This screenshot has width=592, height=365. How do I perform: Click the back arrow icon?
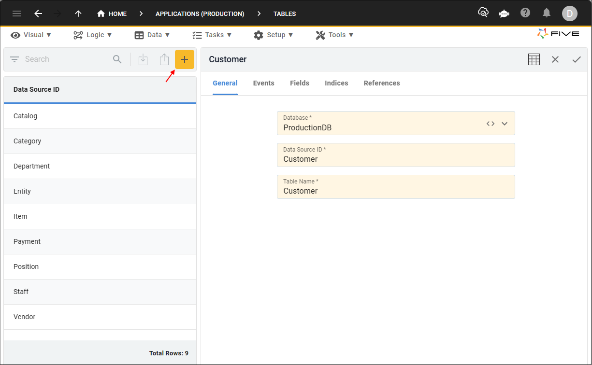pyautogui.click(x=38, y=14)
